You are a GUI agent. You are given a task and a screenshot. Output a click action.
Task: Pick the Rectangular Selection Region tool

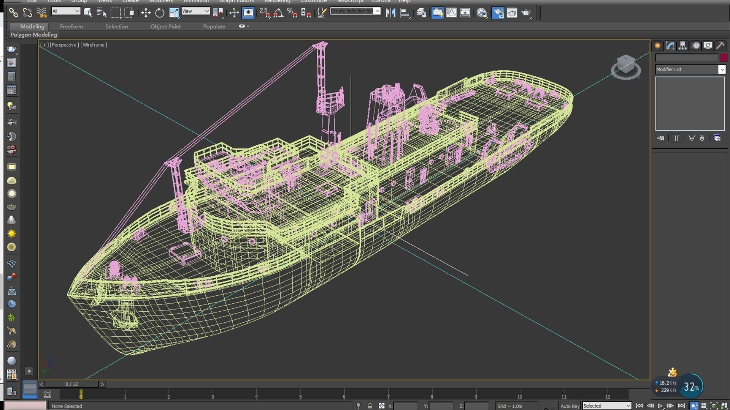(116, 13)
